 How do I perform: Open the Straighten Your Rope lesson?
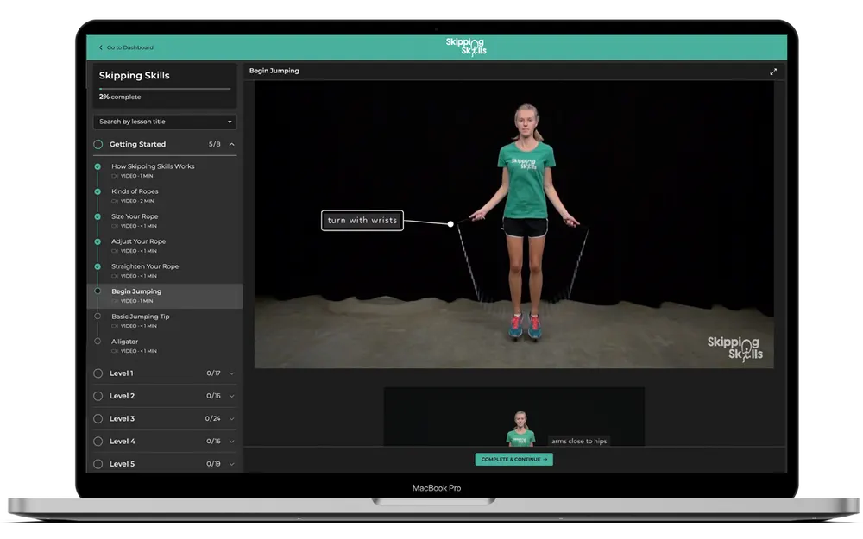(x=145, y=266)
